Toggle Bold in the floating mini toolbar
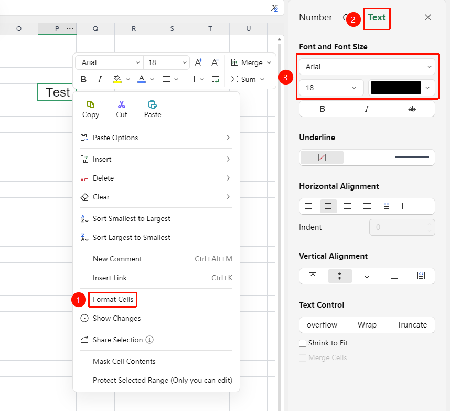The height and width of the screenshot is (411, 450). tap(83, 79)
